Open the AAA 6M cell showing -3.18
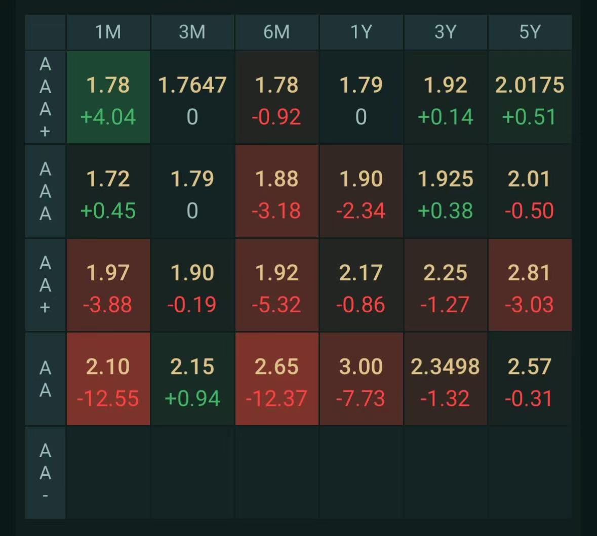 (x=277, y=191)
